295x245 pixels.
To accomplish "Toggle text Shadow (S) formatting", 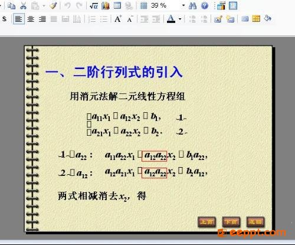I will [x=5, y=19].
